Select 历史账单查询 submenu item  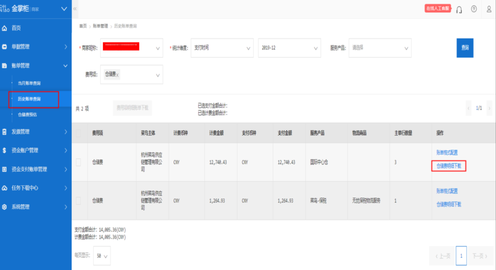point(29,99)
